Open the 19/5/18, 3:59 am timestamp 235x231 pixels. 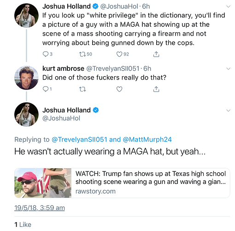point(40,208)
